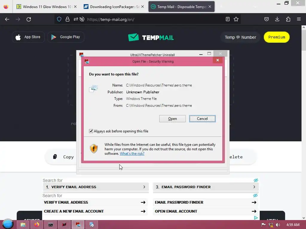The image size is (306, 229).
Task: Bookmark this page with the star icon
Action: [236, 19]
